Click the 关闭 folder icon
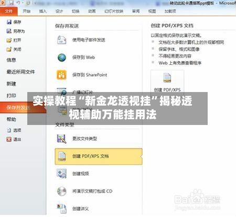This screenshot has height=217, width=236. click(9, 49)
